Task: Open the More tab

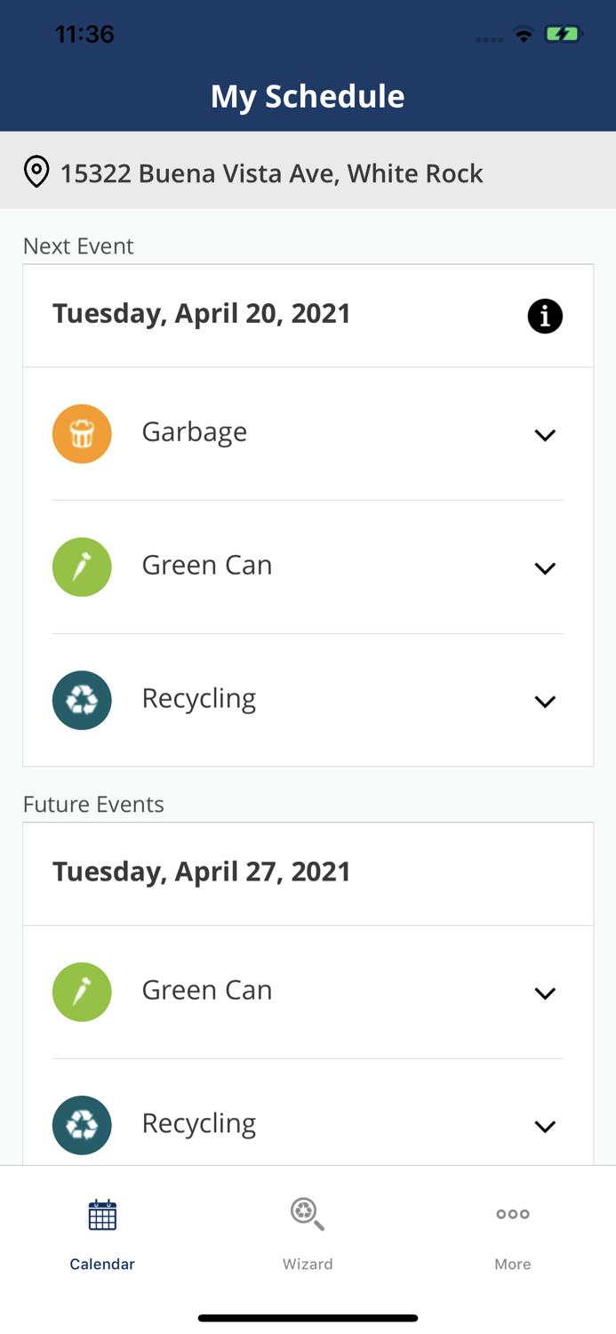Action: pos(513,1234)
